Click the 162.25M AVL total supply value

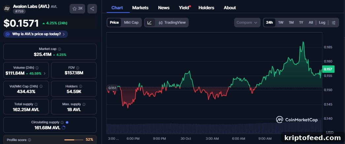tap(26, 109)
